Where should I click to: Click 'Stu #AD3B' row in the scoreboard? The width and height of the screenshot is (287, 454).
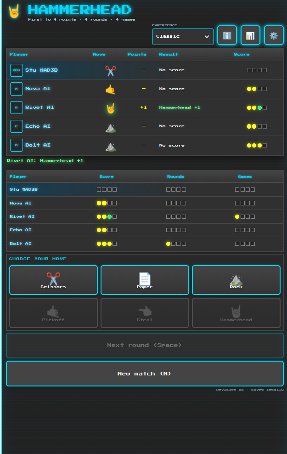pos(145,190)
